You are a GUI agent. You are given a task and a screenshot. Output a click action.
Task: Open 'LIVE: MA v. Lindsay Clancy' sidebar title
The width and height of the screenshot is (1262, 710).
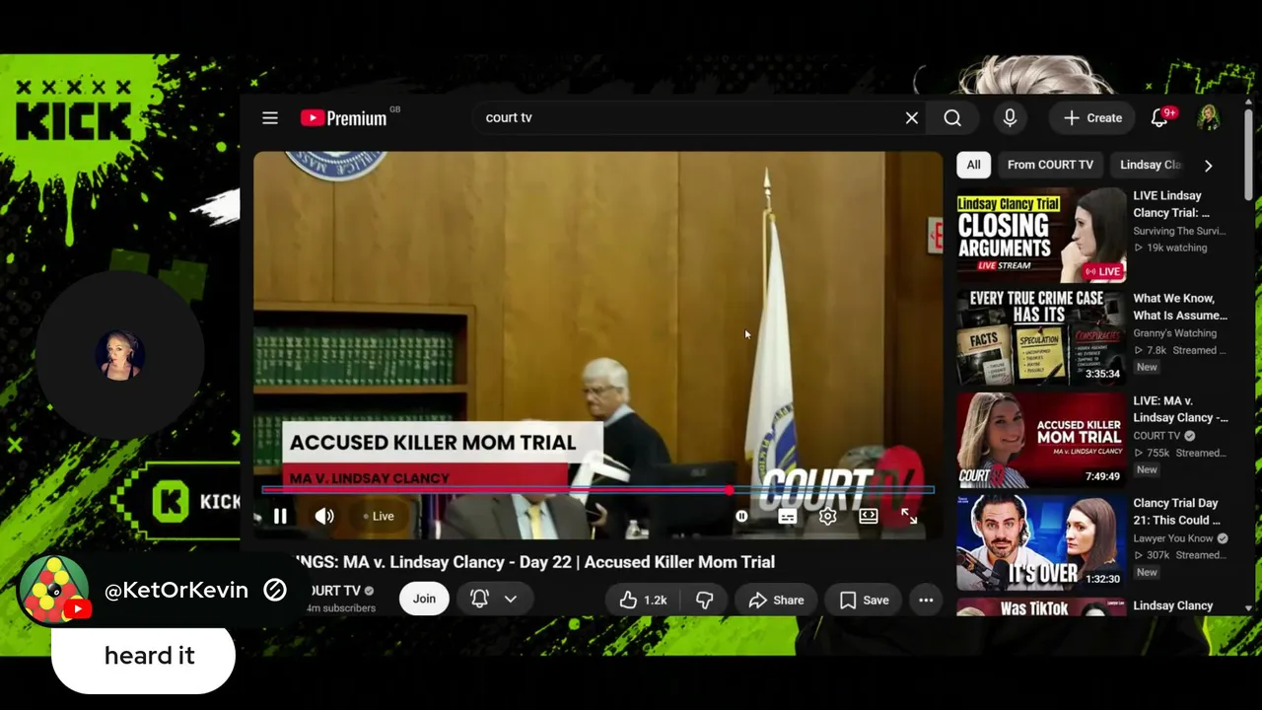click(x=1180, y=409)
